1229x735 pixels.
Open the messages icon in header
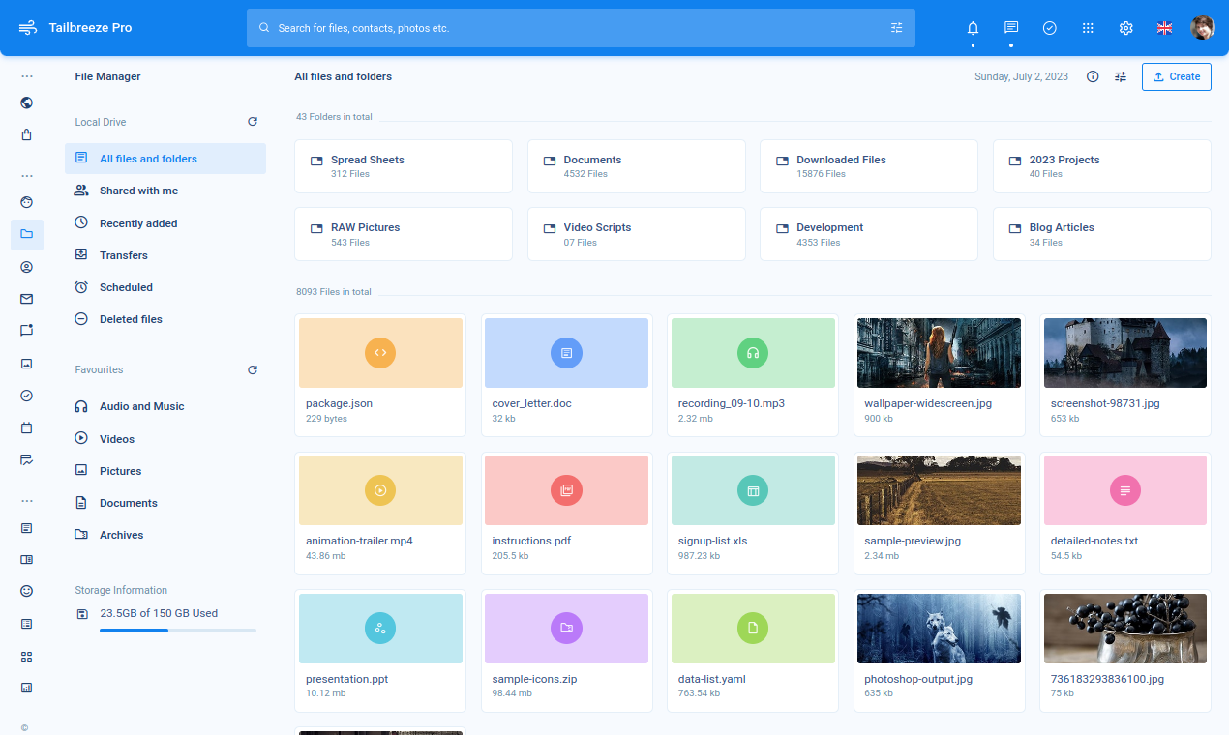pos(1011,28)
